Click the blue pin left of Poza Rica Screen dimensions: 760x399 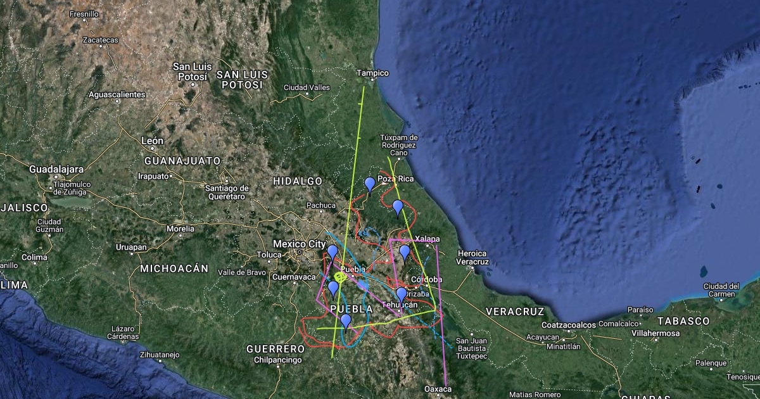pyautogui.click(x=370, y=184)
